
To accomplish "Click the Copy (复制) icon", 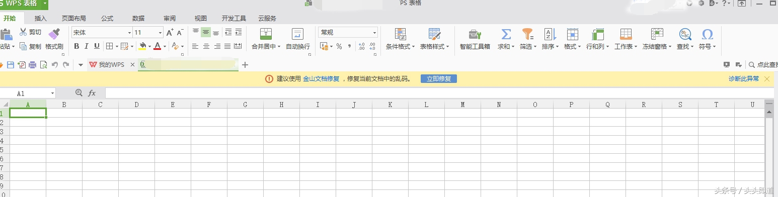I will [x=23, y=46].
